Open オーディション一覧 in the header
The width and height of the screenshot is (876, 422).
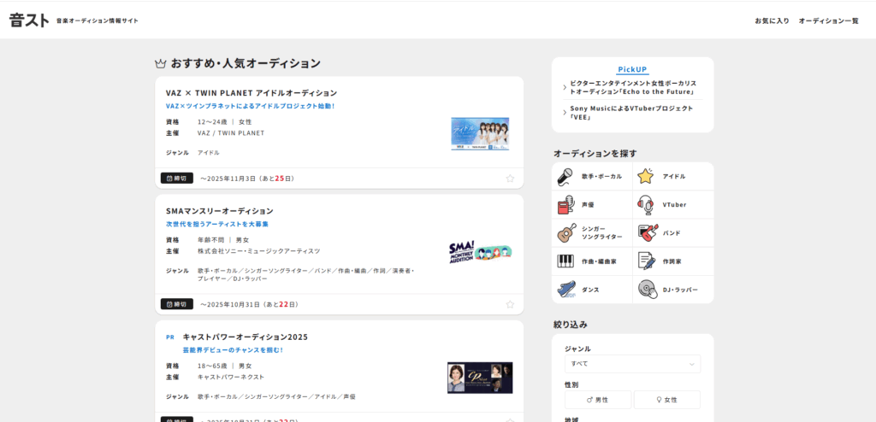828,21
